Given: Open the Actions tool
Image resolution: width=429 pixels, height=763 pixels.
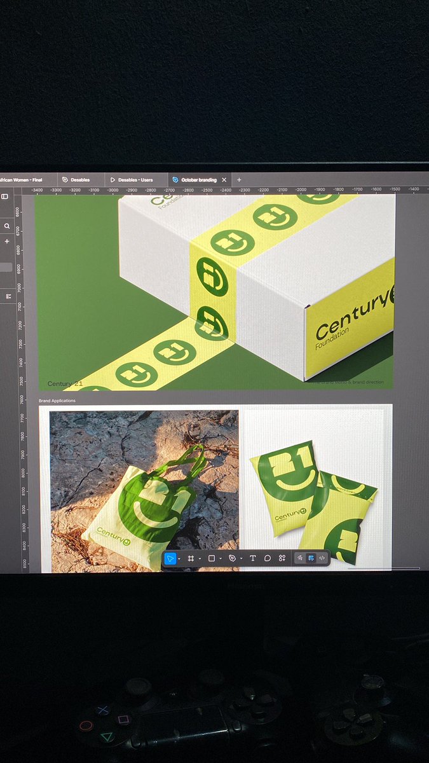Looking at the screenshot, I should (282, 558).
